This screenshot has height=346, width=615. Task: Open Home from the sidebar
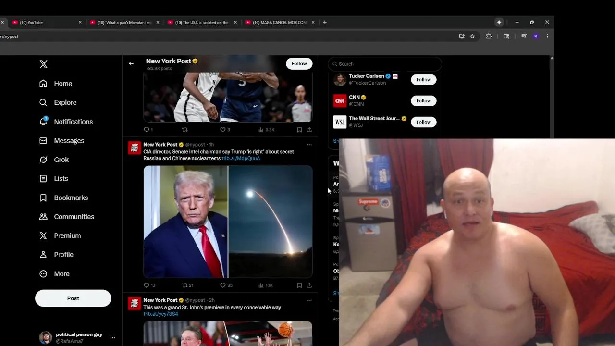pos(56,84)
